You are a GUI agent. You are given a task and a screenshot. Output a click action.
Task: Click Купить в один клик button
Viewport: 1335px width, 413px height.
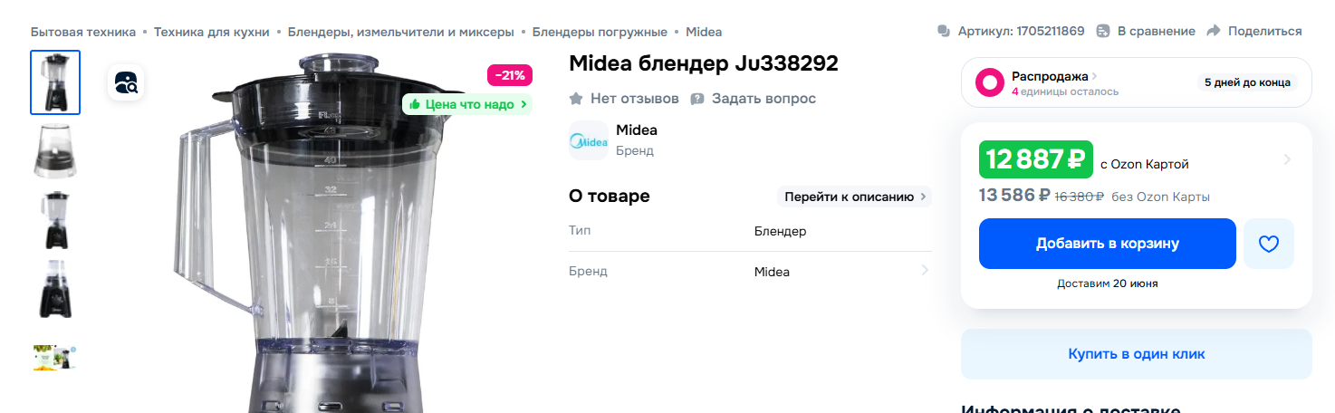pos(1137,354)
